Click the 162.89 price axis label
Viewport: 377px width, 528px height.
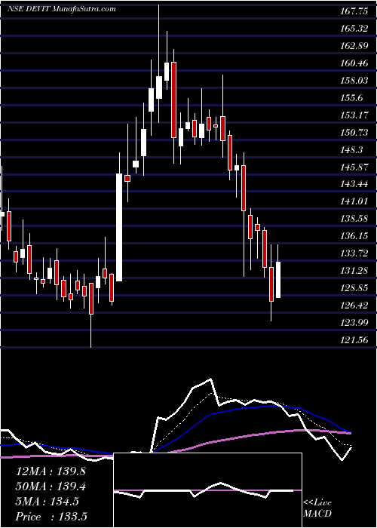tap(354, 46)
